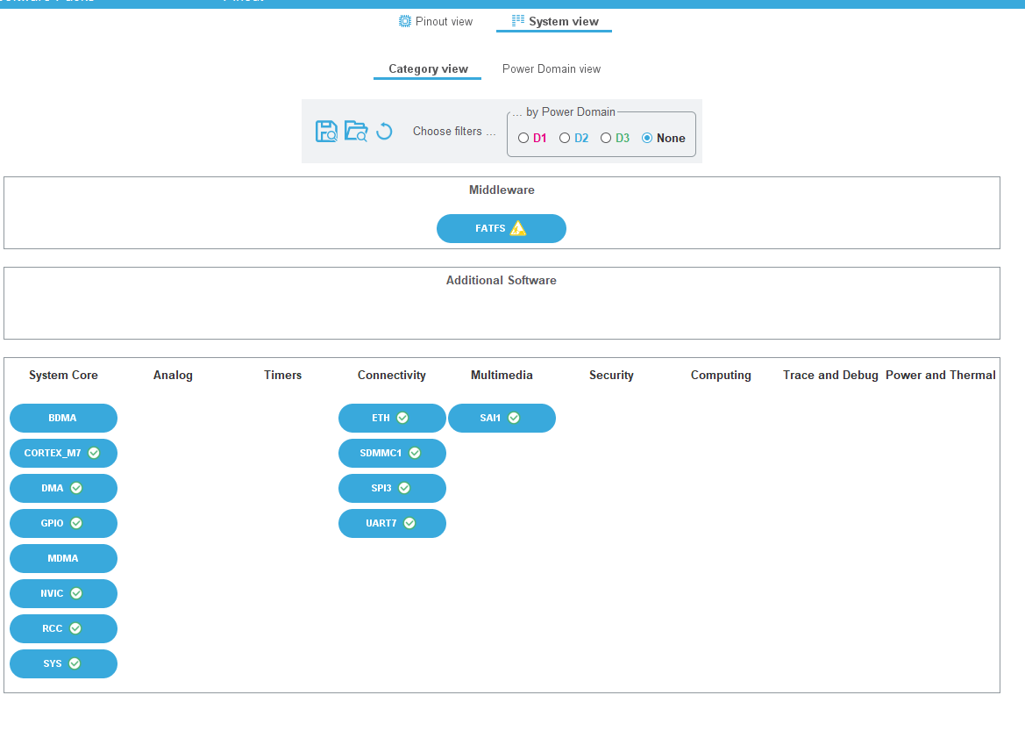The height and width of the screenshot is (731, 1025).
Task: Click the FATFS warning triangle icon
Action: 517,228
